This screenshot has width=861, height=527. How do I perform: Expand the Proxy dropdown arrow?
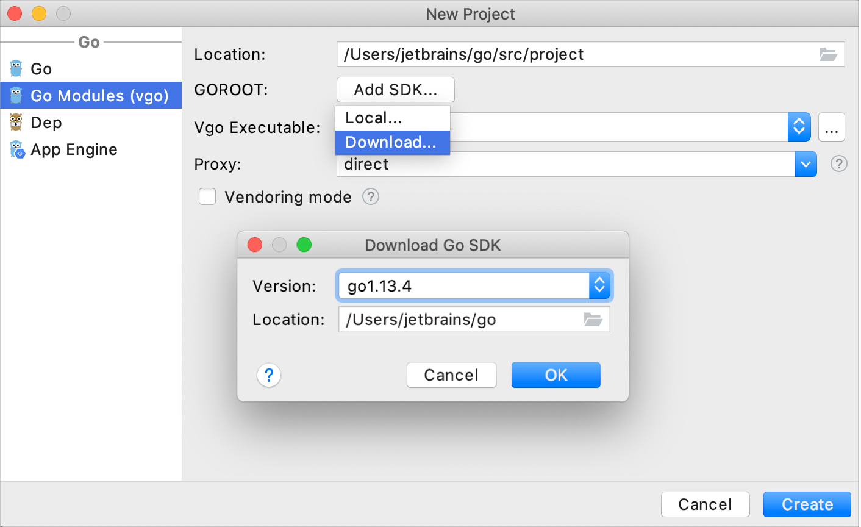click(x=806, y=164)
